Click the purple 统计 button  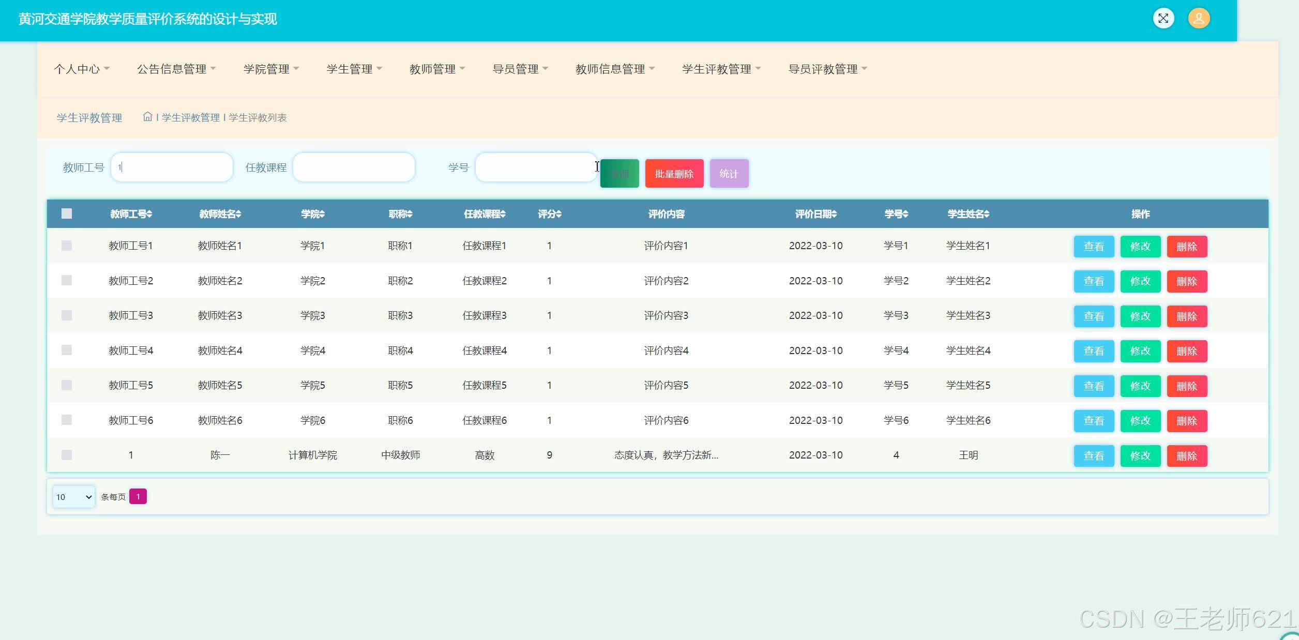pyautogui.click(x=729, y=174)
